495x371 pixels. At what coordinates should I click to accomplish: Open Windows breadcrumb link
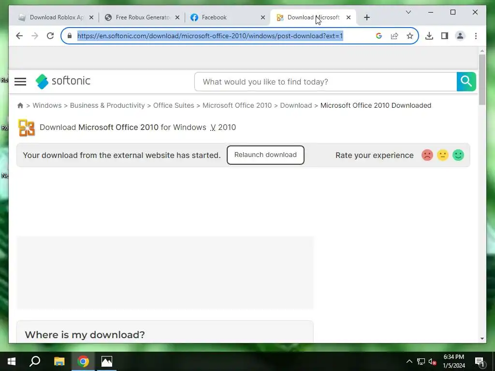(x=47, y=105)
